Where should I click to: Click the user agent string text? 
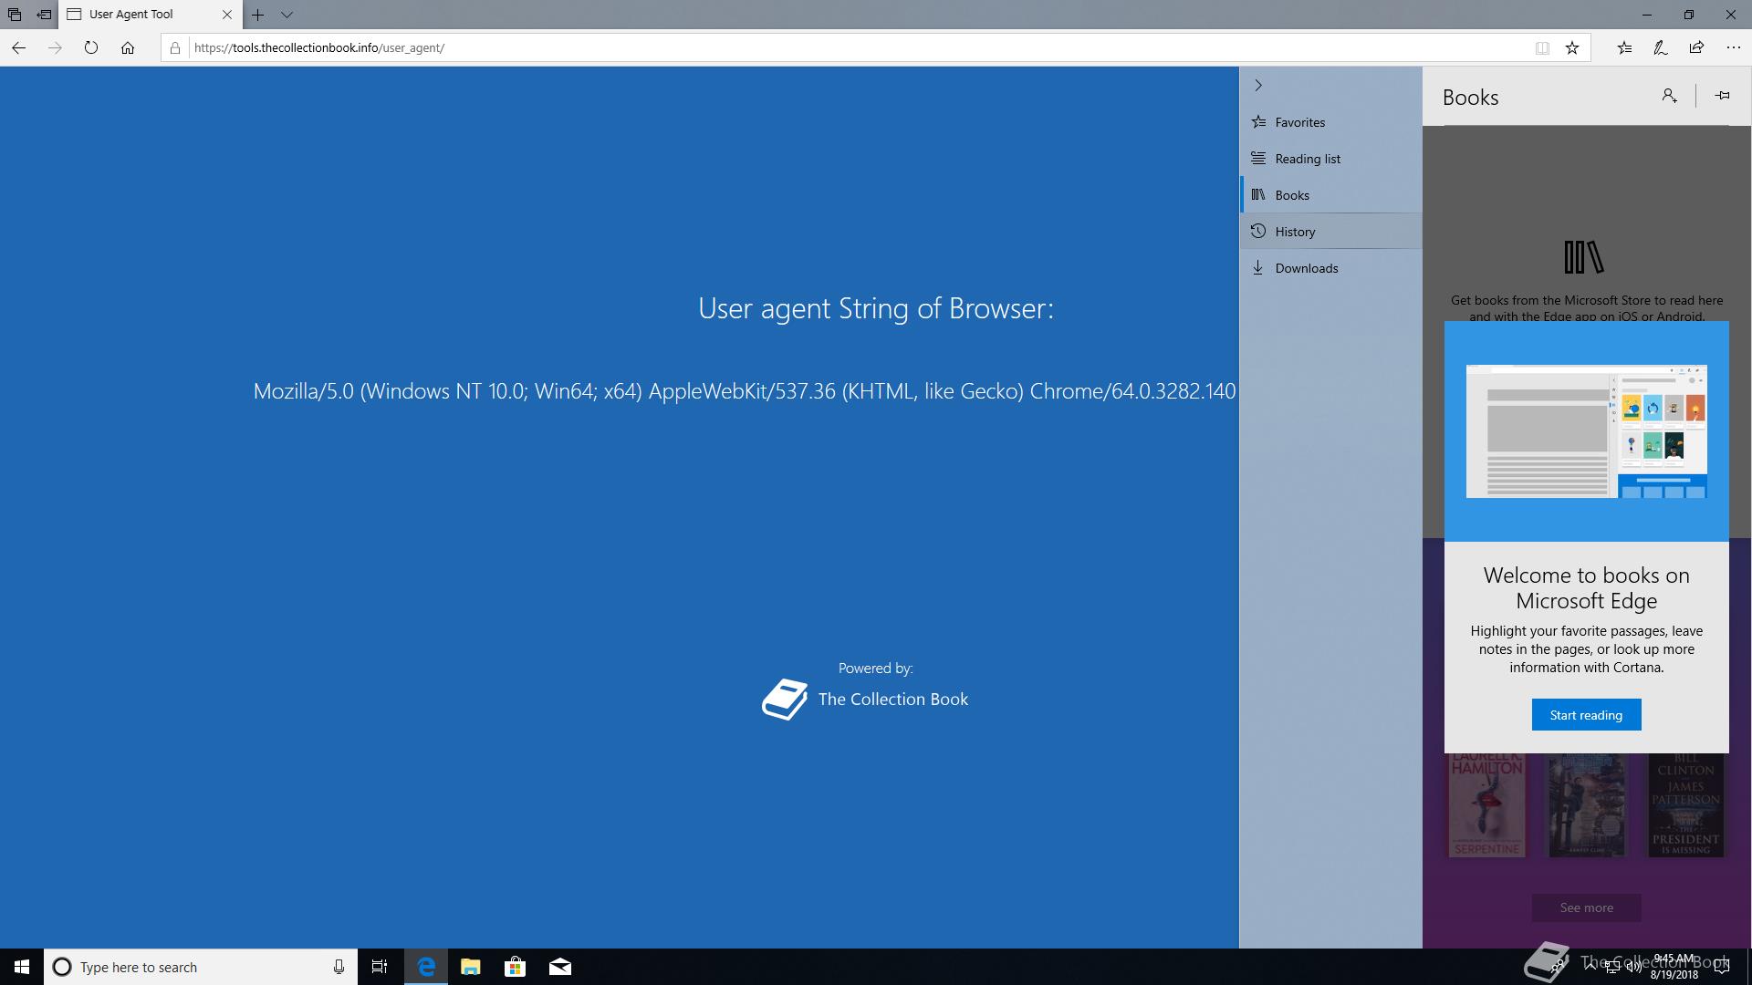click(x=745, y=391)
